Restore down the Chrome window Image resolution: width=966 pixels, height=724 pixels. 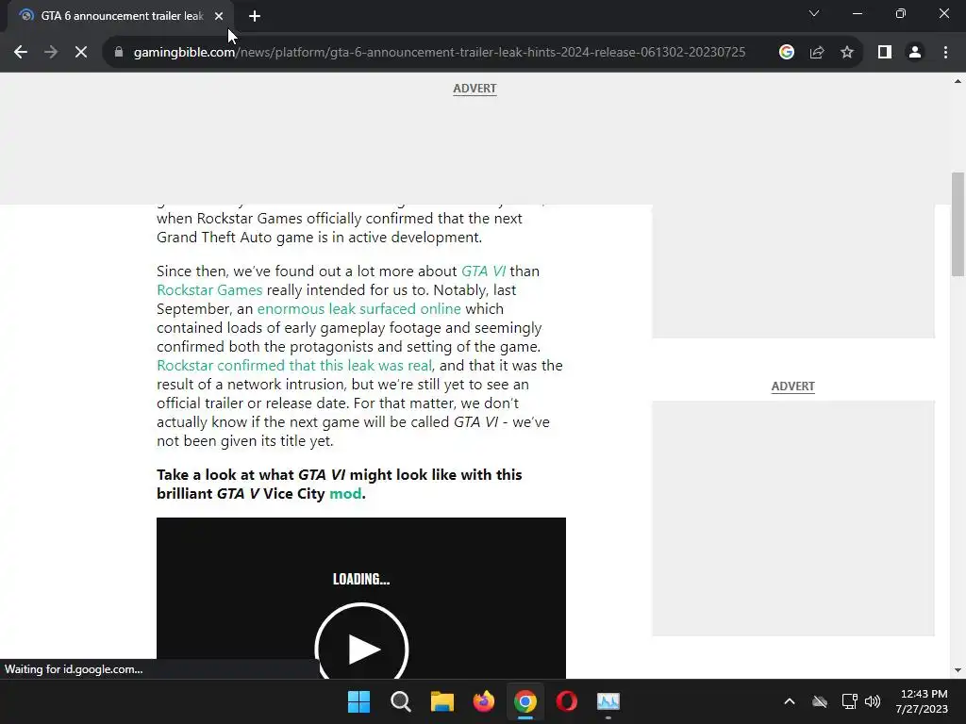point(901,13)
